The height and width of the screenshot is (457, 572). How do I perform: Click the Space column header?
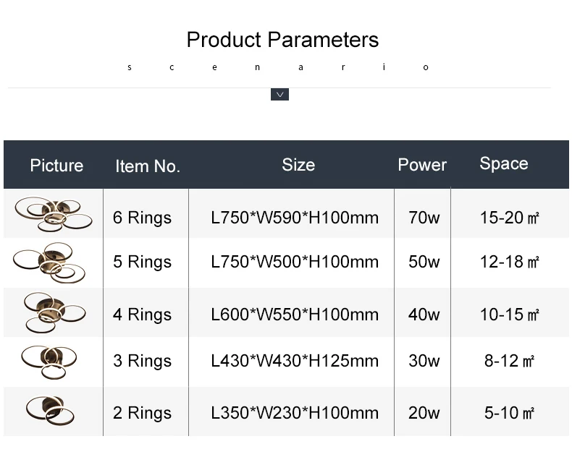click(503, 163)
